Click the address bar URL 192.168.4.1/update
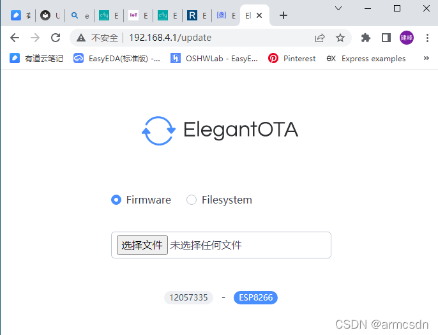The height and width of the screenshot is (335, 438). [x=170, y=38]
